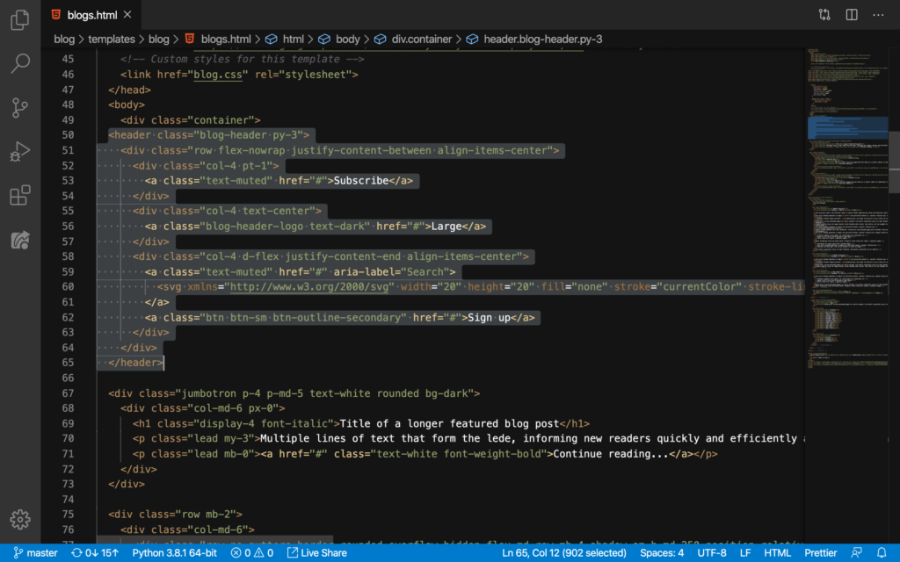Open the Search view in activity bar
Viewport: 900px width, 562px height.
(x=20, y=63)
